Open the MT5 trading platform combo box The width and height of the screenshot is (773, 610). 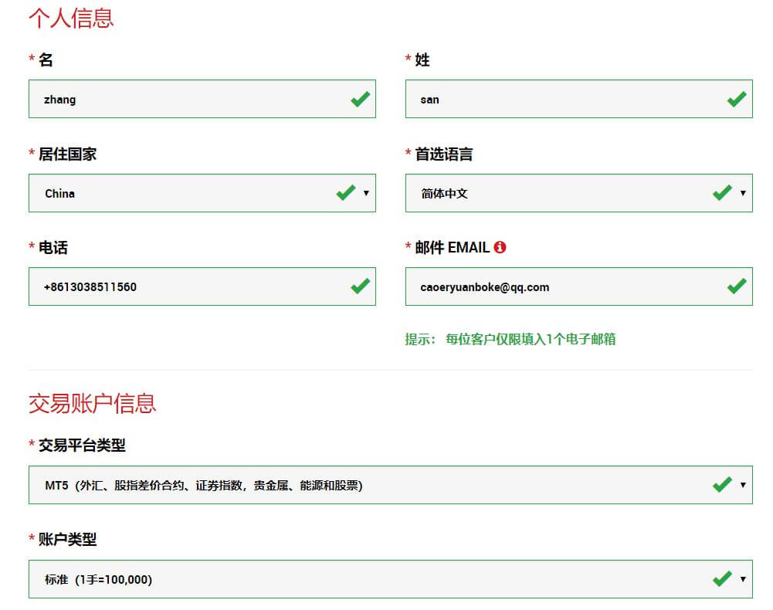(x=391, y=485)
